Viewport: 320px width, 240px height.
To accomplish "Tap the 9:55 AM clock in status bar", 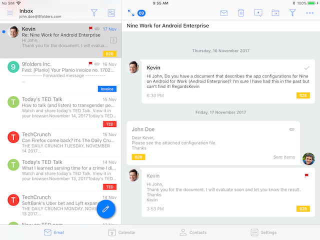I will click(160, 3).
